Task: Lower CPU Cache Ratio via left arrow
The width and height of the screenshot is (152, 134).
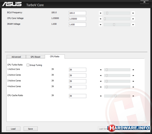Action: pyautogui.click(x=101, y=96)
